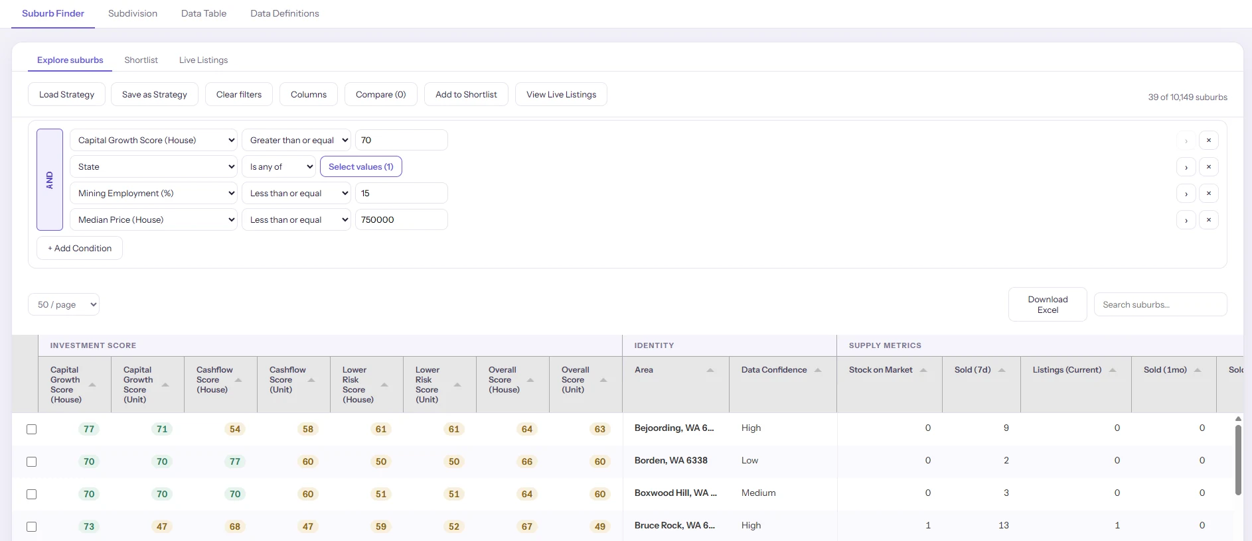Open the Data Table tab

point(204,13)
